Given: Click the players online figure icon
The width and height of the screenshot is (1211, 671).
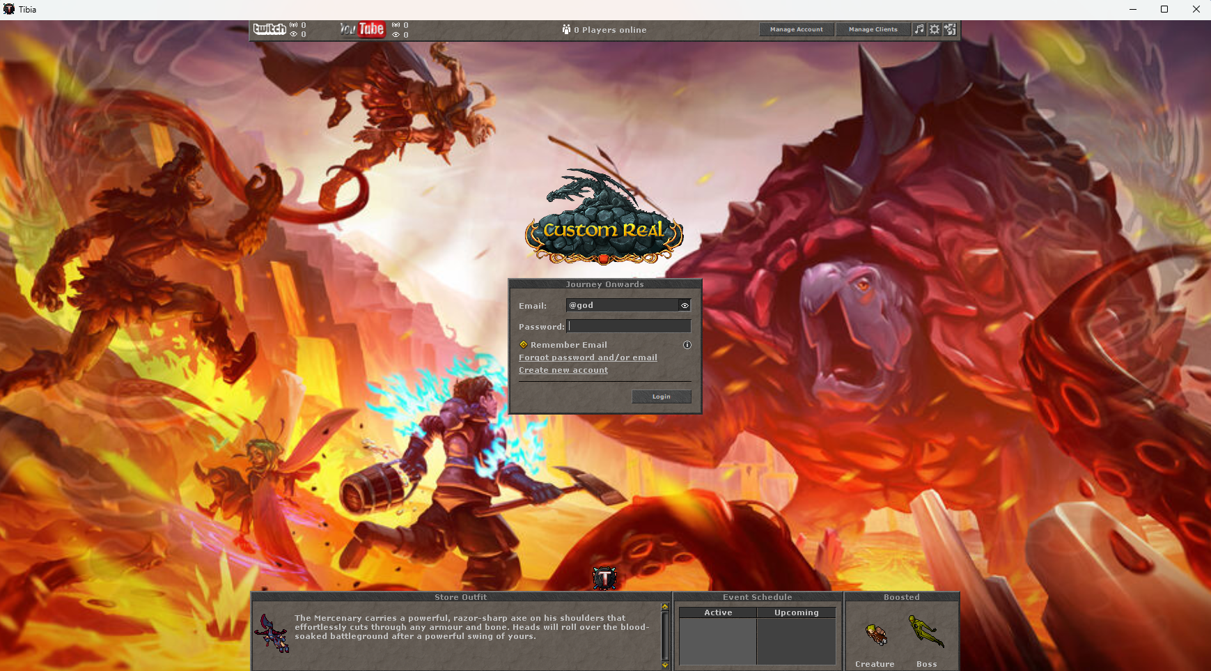Looking at the screenshot, I should coord(566,29).
